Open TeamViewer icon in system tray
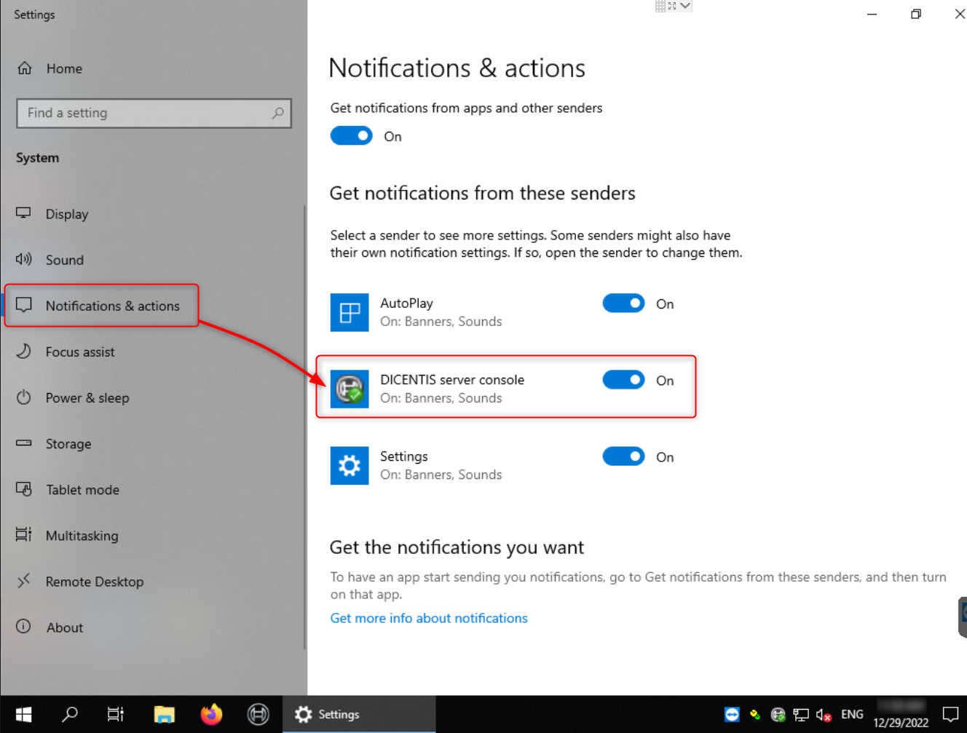967x733 pixels. coord(732,715)
